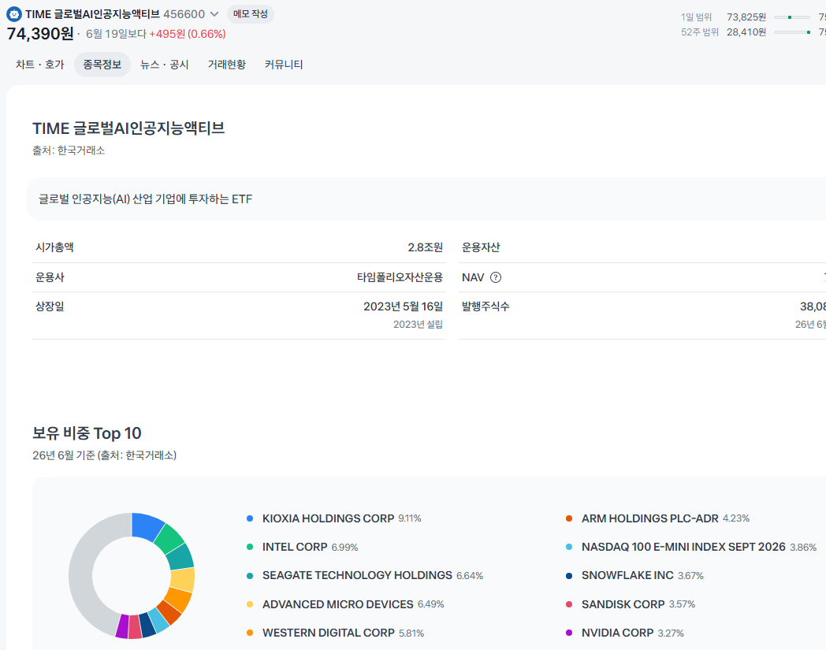This screenshot has height=650, width=826.
Task: Click the 1일 범위 price range slider
Action: coord(792,17)
